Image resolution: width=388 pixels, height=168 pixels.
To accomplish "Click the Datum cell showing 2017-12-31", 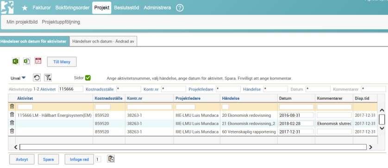I will point(296,132).
